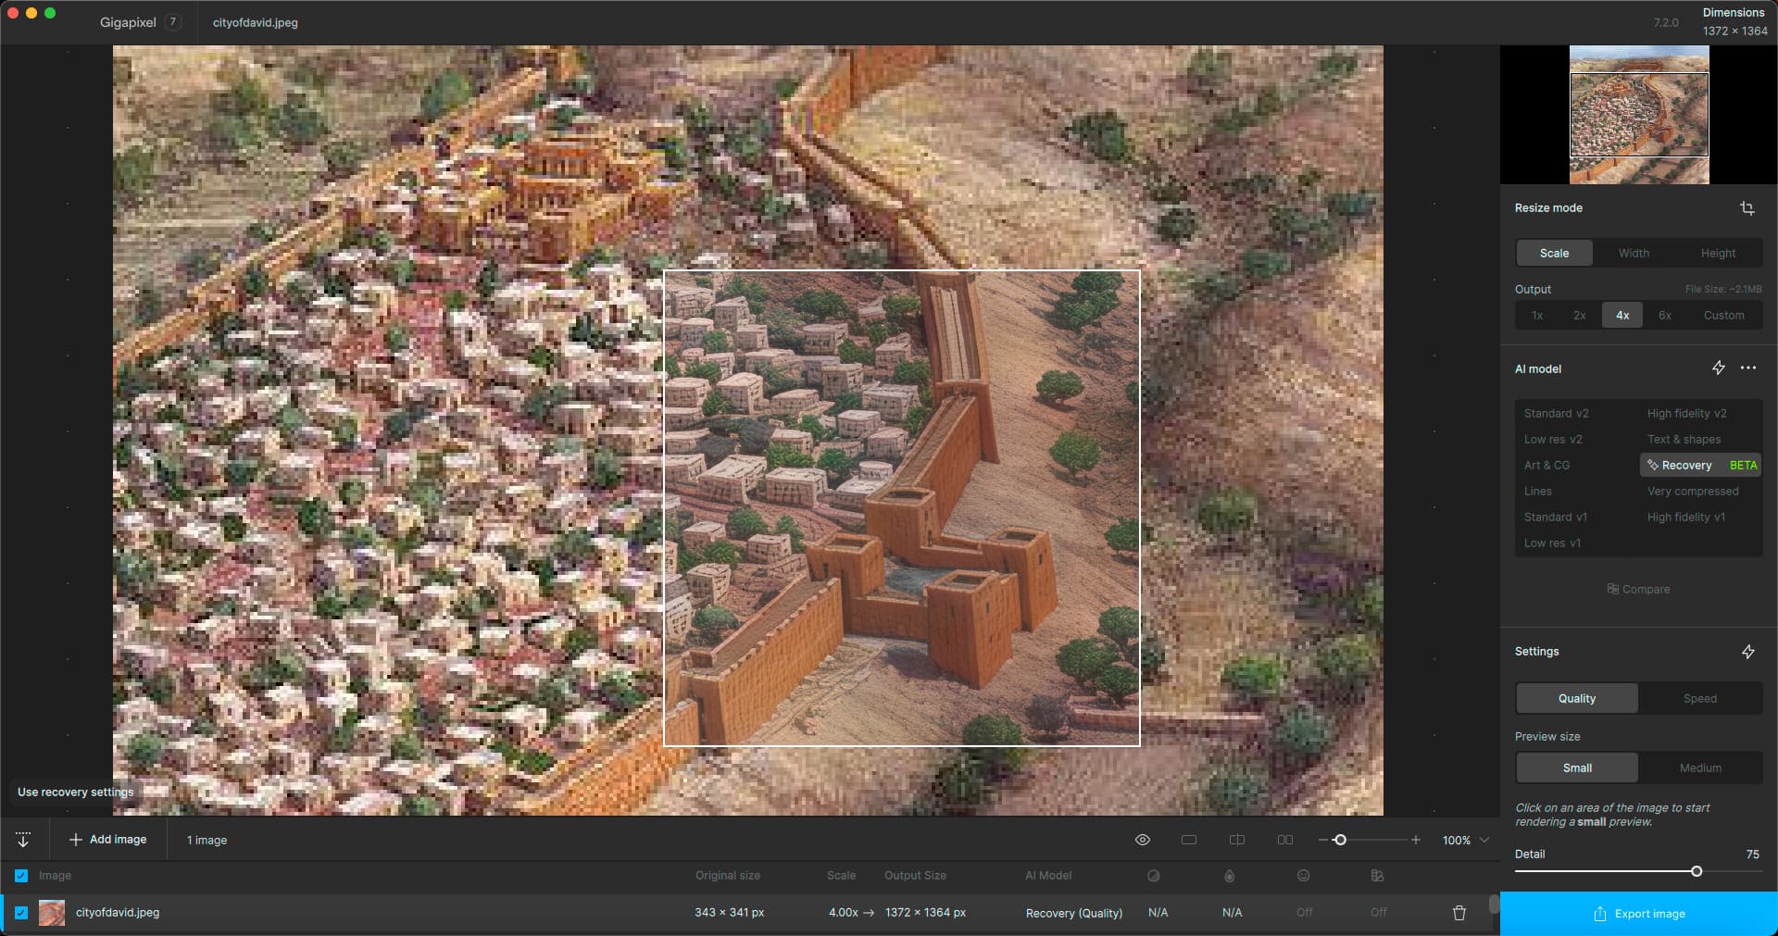Collapse the image list panel arrow
Screen dimensions: 1778x936
23,840
